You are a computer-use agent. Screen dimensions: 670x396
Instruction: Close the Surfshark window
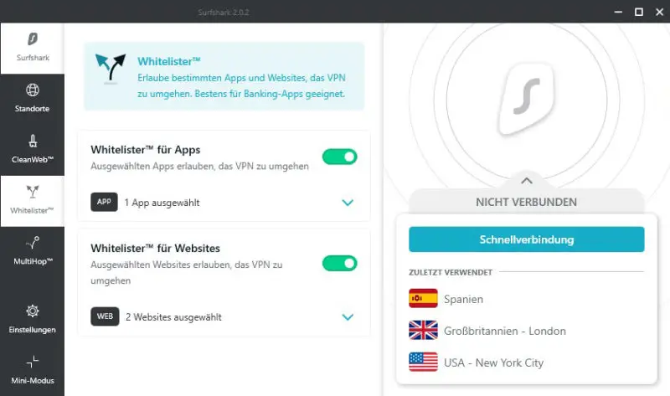click(659, 12)
